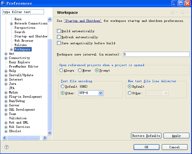
Task: Click the forward navigation arrow icon
Action: point(183,12)
